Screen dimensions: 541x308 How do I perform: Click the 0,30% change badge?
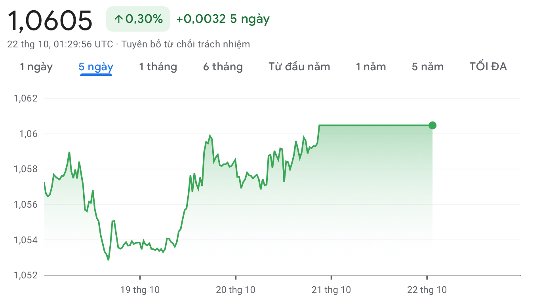pos(138,19)
